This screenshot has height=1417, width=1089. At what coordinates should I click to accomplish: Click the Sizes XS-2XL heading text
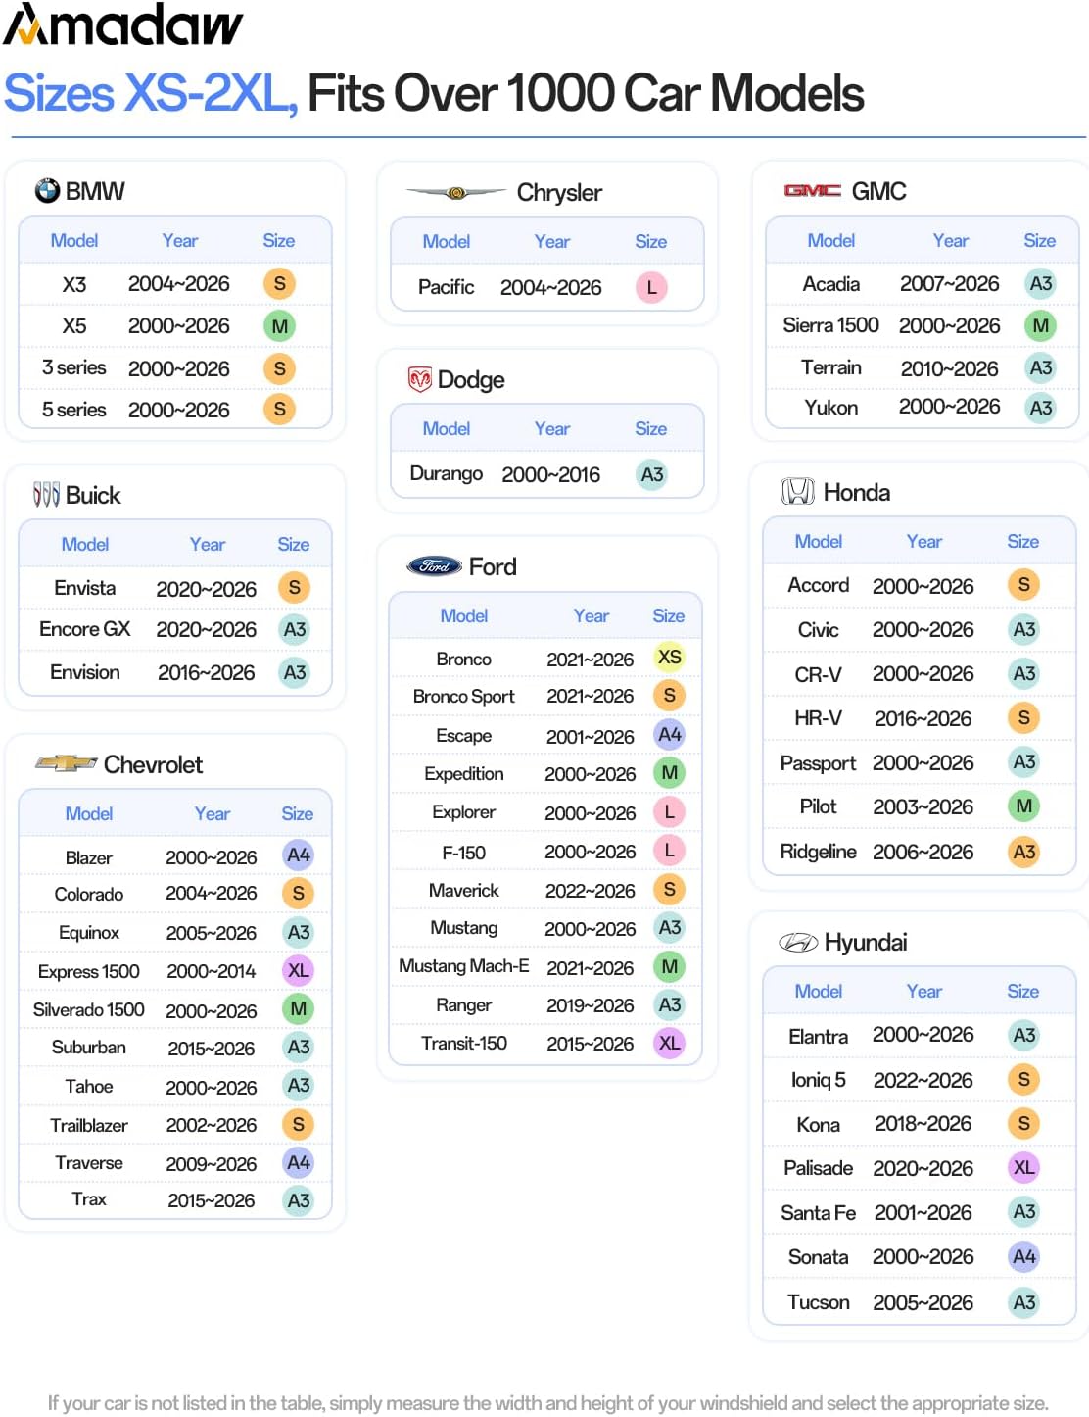[151, 94]
